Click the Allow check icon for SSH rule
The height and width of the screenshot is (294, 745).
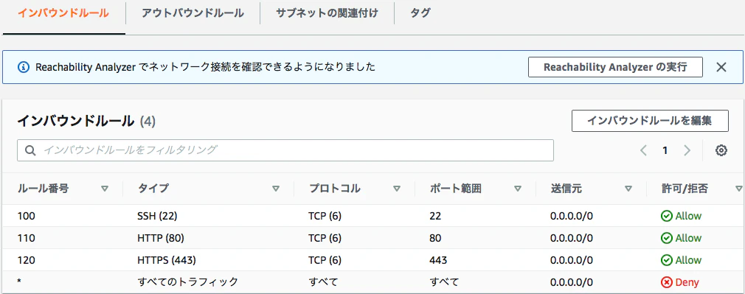click(x=667, y=216)
